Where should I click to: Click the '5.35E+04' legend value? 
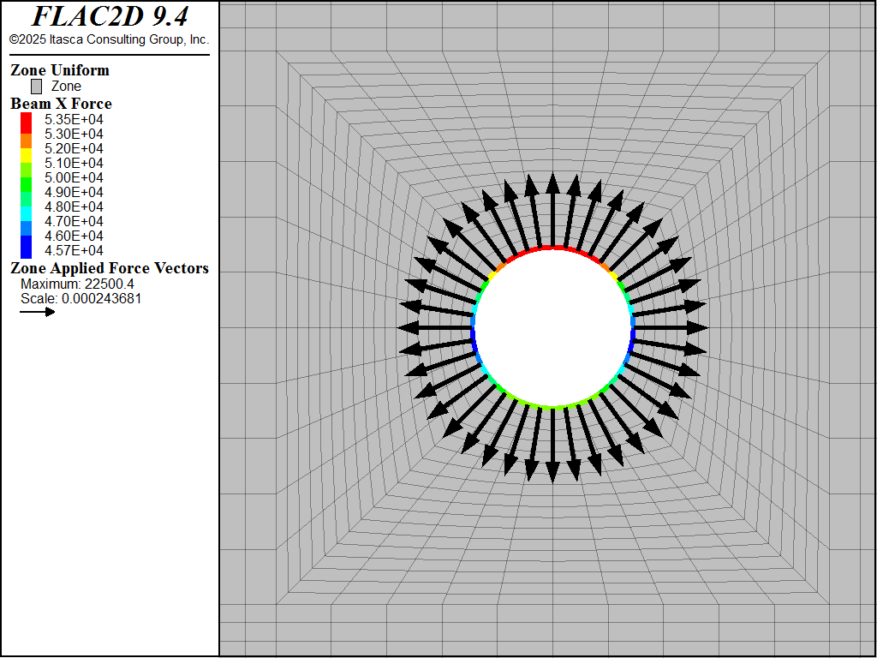click(74, 120)
